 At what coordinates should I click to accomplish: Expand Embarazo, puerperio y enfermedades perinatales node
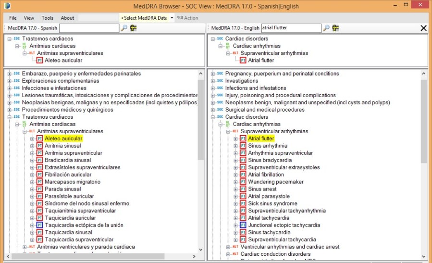9,74
